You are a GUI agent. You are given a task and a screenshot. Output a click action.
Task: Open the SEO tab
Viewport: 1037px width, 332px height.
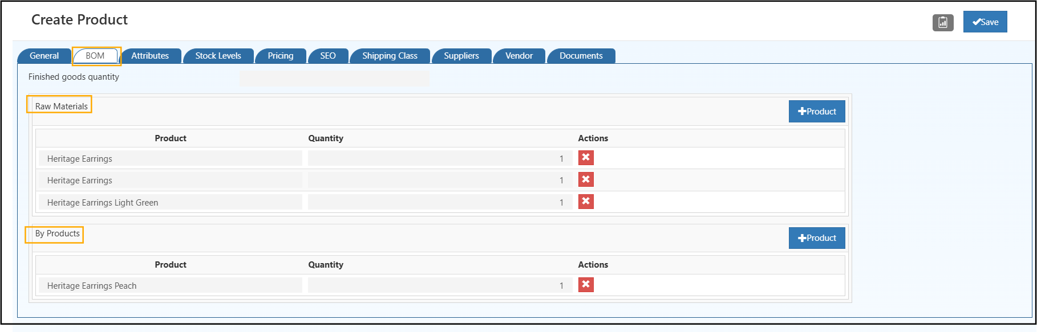coord(327,56)
